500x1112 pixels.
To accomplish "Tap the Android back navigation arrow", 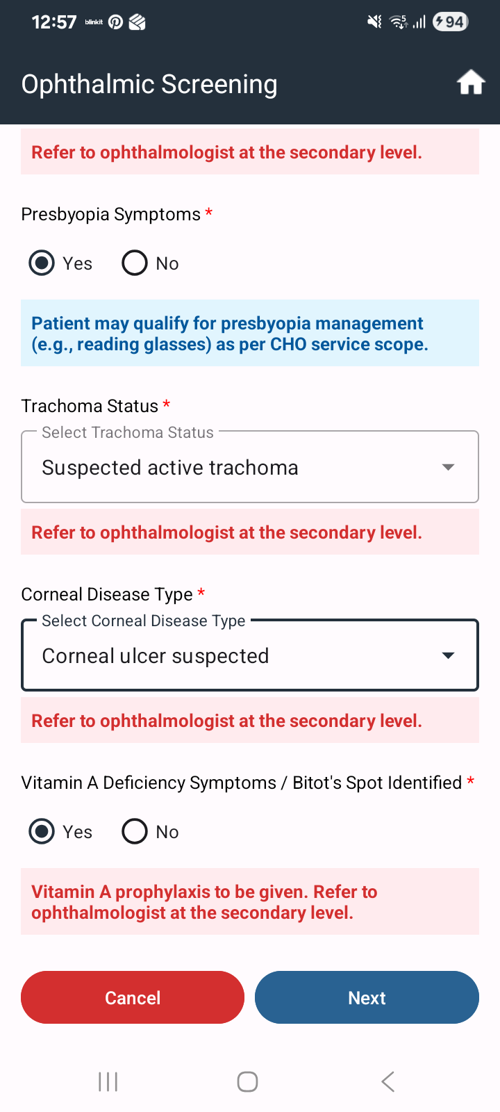I will [388, 1081].
